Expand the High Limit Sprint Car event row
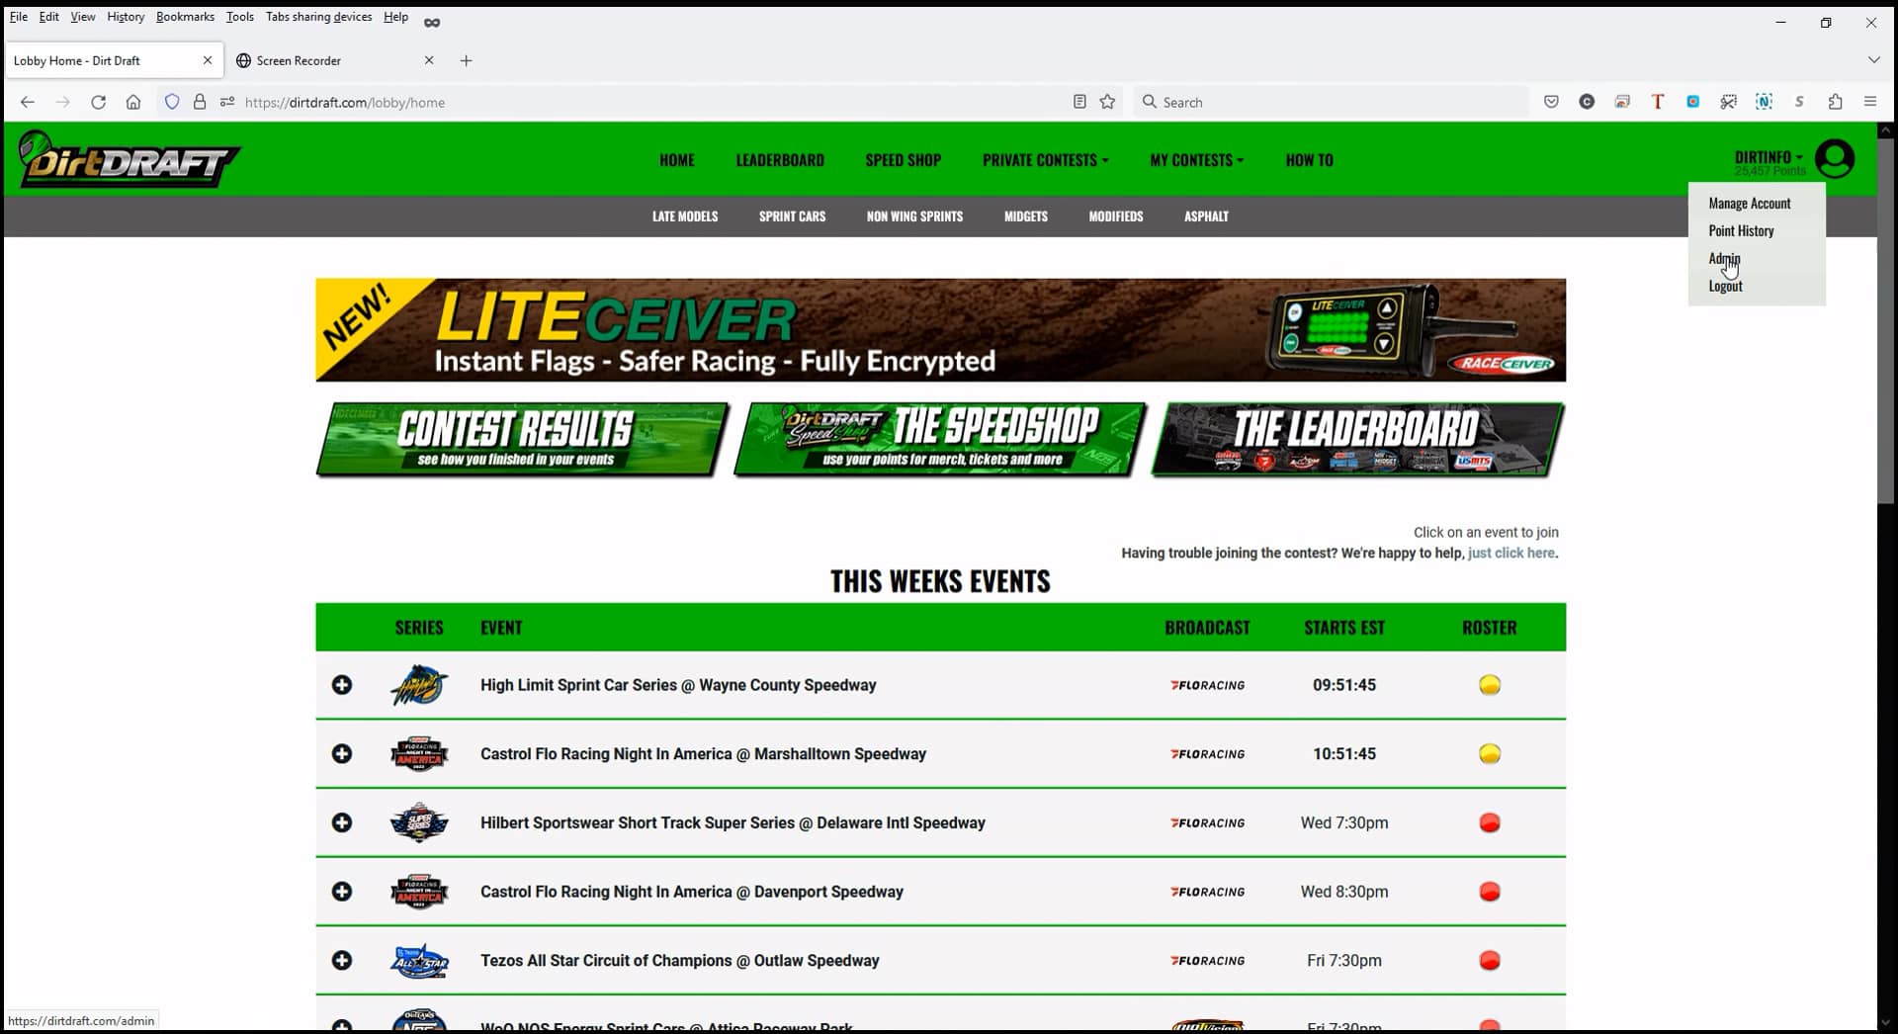This screenshot has height=1034, width=1898. pyautogui.click(x=342, y=684)
